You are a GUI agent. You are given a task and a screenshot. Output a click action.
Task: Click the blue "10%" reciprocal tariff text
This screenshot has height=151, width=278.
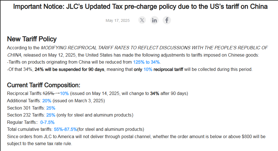coord(148,69)
